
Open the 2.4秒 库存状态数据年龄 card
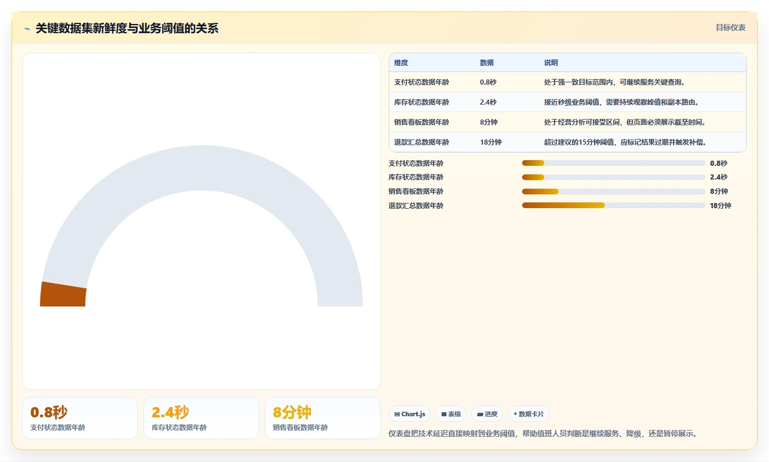(201, 418)
